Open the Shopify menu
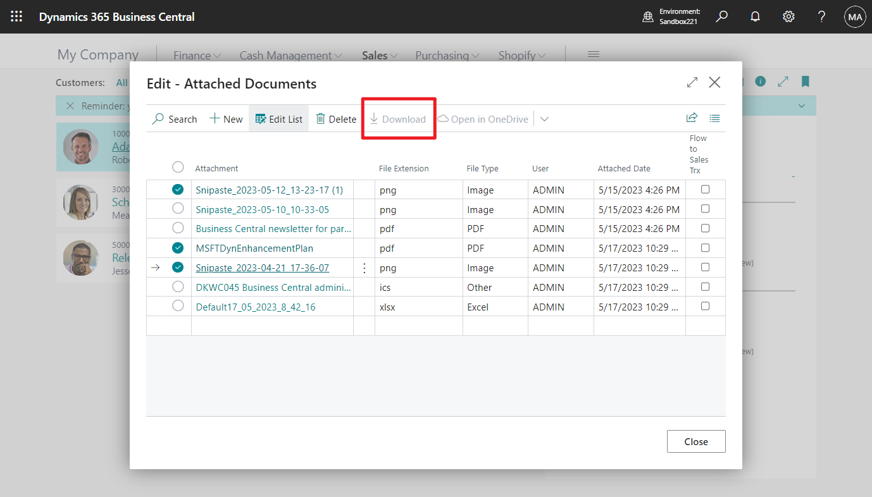872x497 pixels. (x=521, y=55)
